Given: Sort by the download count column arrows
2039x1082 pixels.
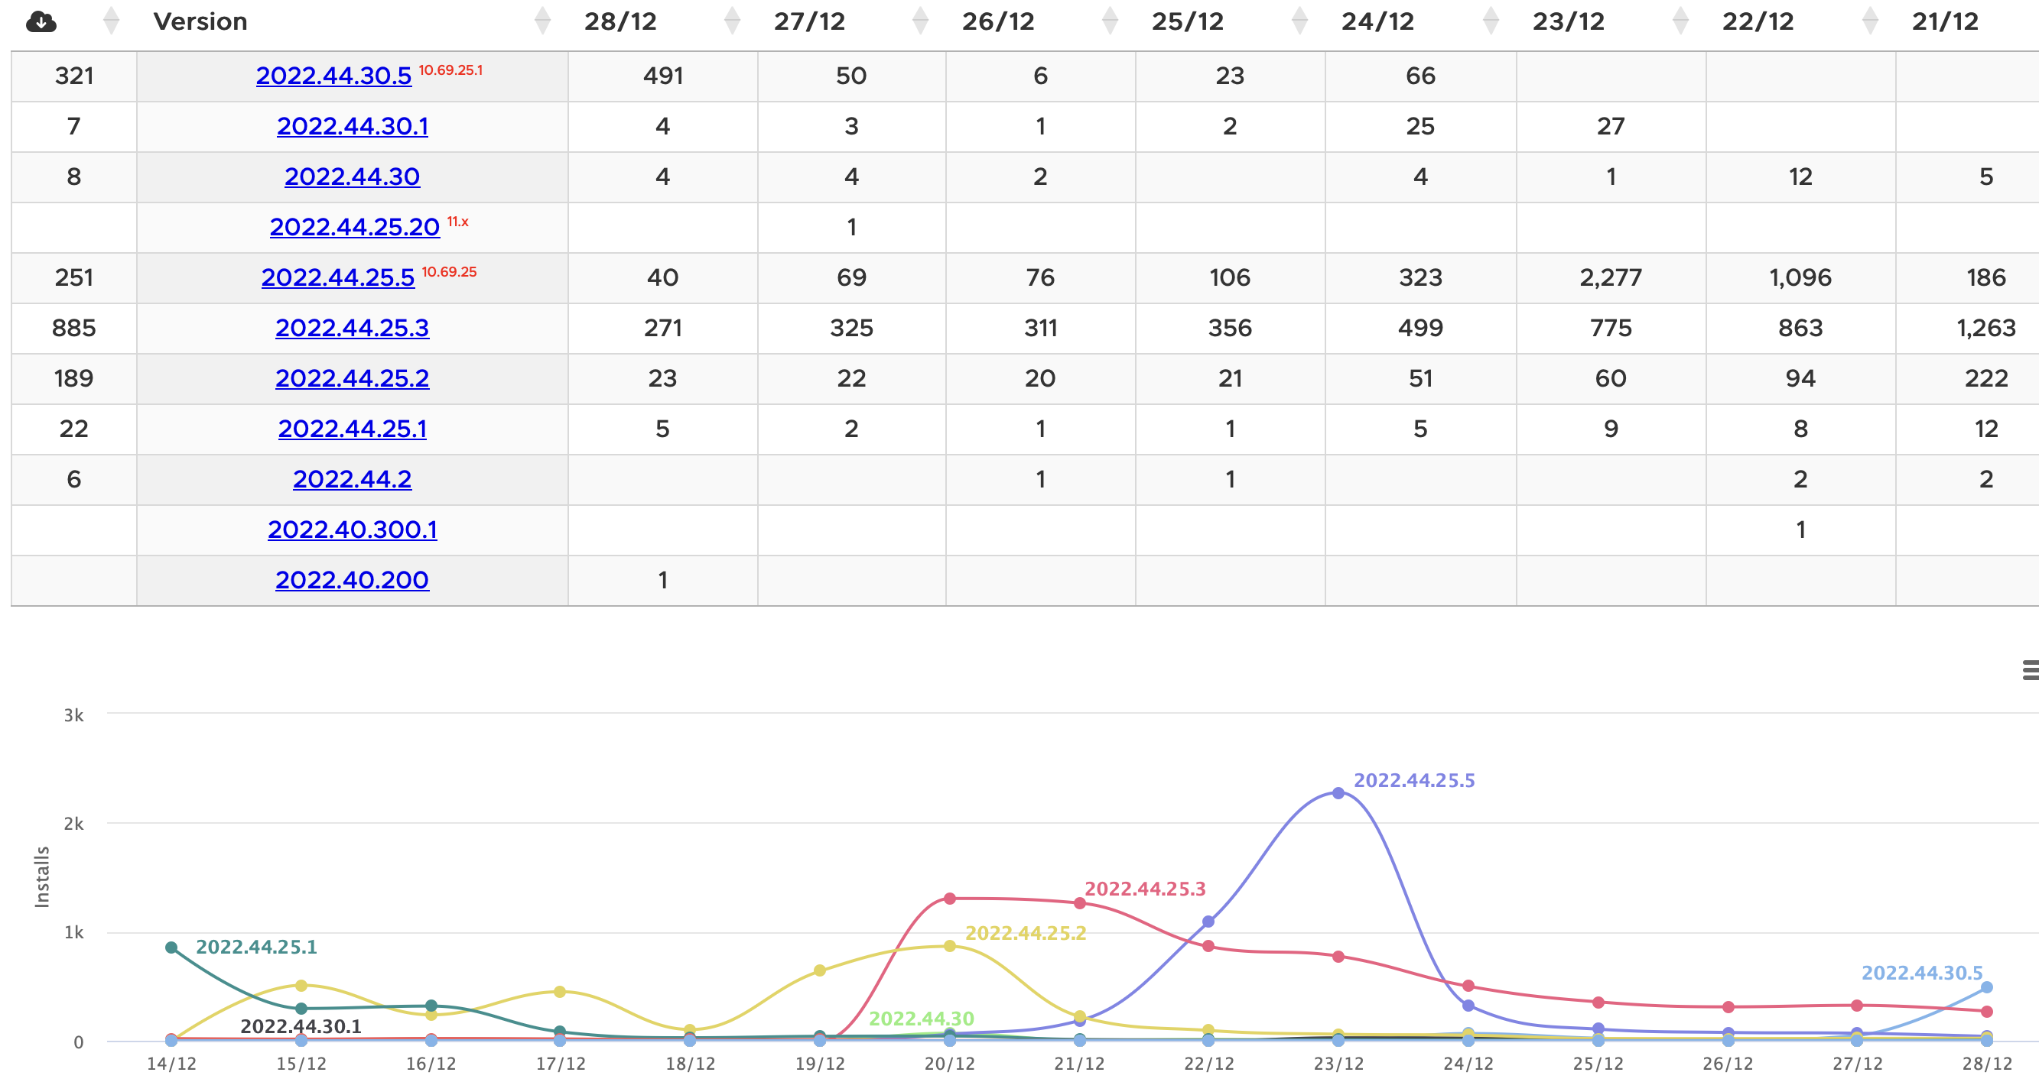Looking at the screenshot, I should point(112,21).
